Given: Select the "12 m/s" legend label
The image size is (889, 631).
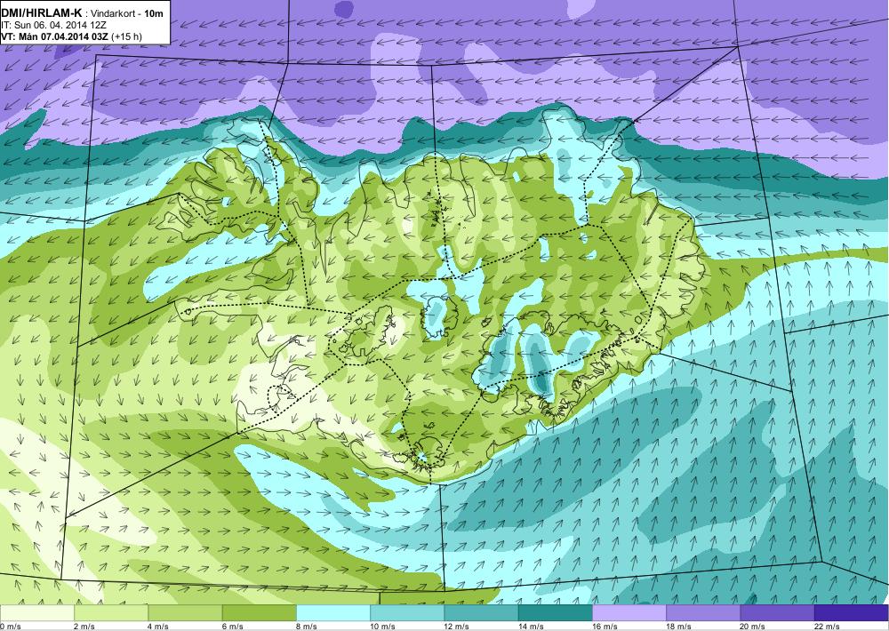Looking at the screenshot, I should (x=457, y=627).
